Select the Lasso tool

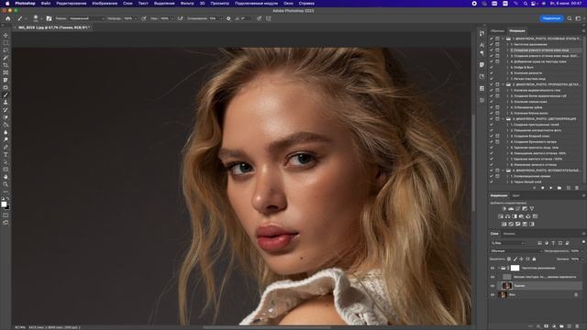pyautogui.click(x=6, y=50)
